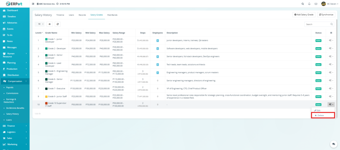The width and height of the screenshot is (340, 150).
Task: Choose Edit in the row action menu
Action: click(318, 110)
